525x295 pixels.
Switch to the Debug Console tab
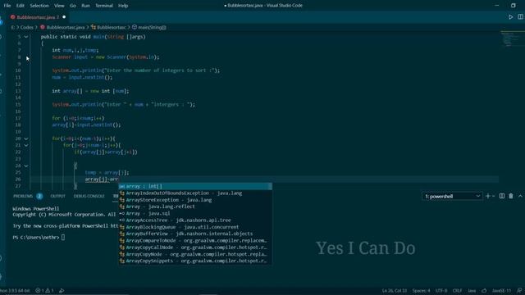(x=89, y=196)
